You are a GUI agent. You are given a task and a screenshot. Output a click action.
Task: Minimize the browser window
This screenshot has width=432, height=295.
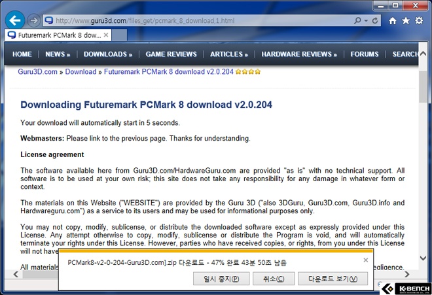(382, 6)
